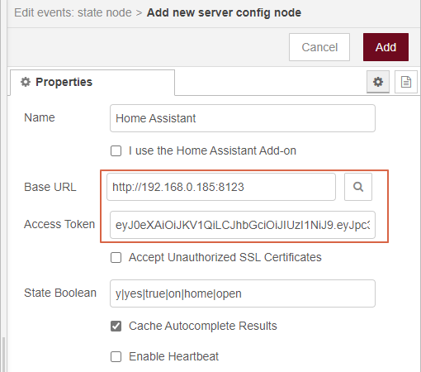Screen dimensions: 421x372
Task: Click the State Boolean input field
Action: pyautogui.click(x=243, y=293)
